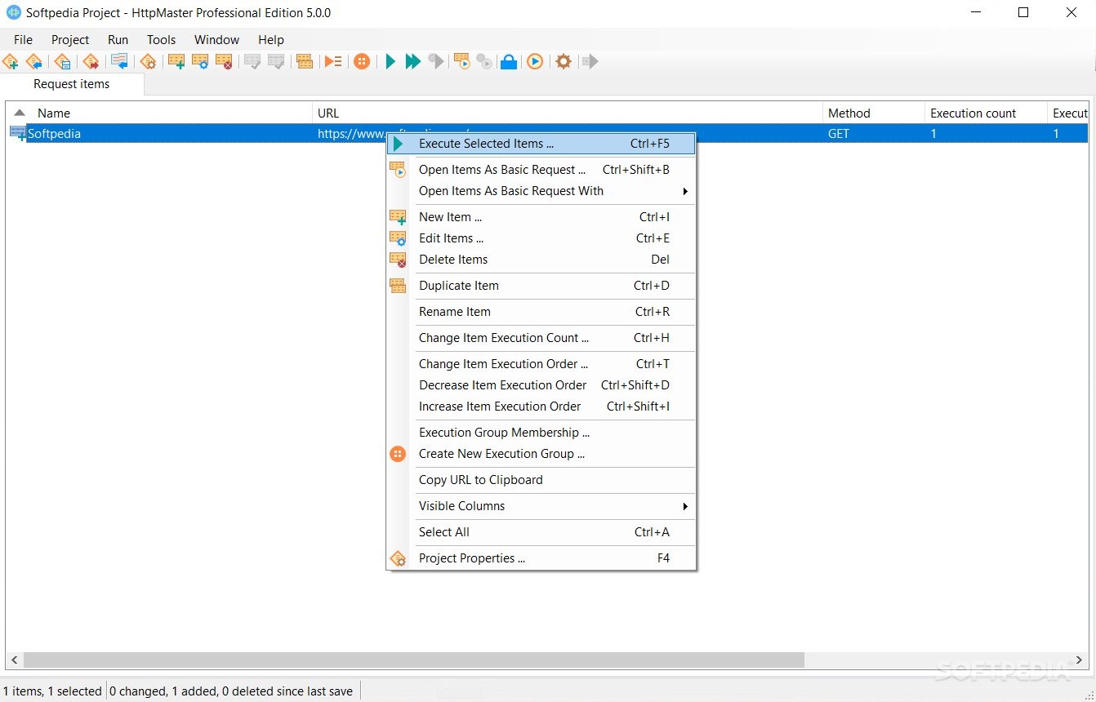Open the File menu

coord(23,39)
